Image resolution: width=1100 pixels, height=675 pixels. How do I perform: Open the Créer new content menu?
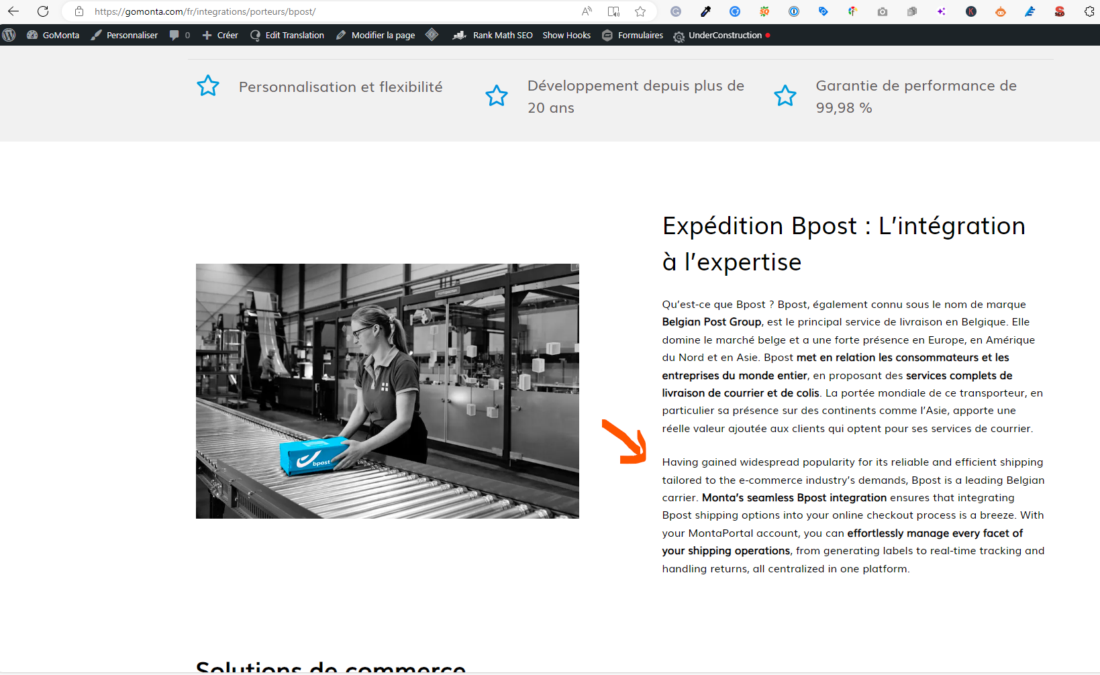point(220,35)
